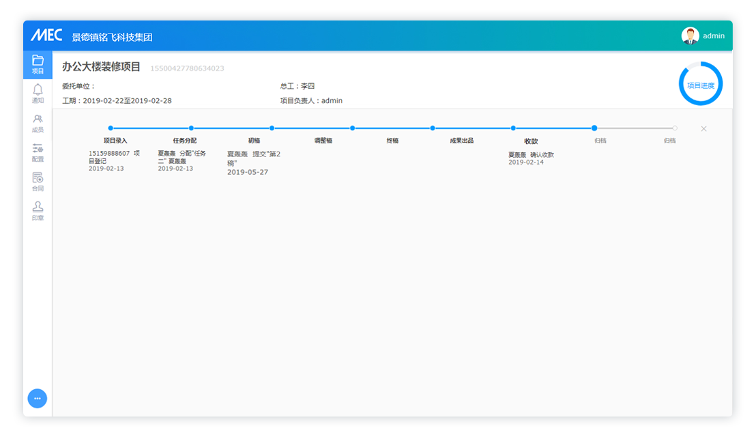
Task: Select the 项目录入 timeline node
Action: point(111,128)
